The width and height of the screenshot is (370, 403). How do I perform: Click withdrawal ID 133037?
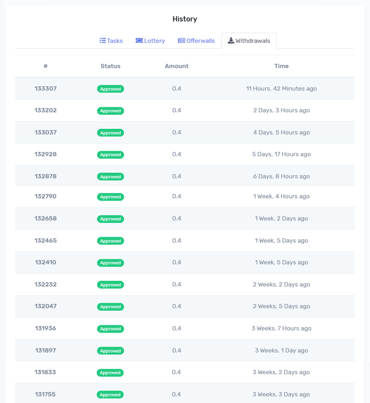coord(45,132)
